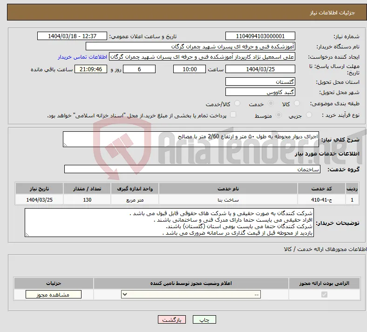Click the general need description text area
The height and width of the screenshot is (332, 367).
coord(191,139)
